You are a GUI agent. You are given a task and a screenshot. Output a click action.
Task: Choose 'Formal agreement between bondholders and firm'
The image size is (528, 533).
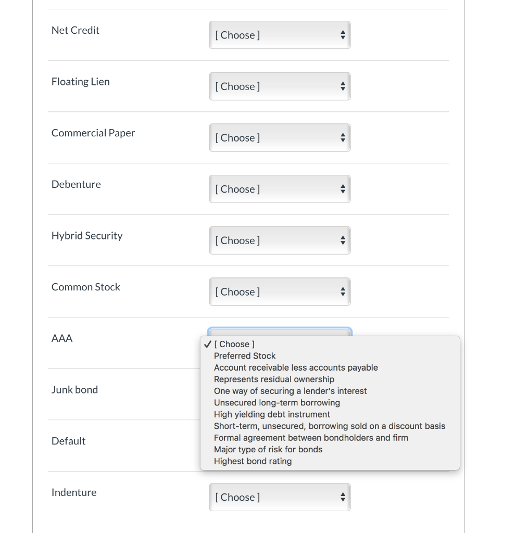point(330,438)
